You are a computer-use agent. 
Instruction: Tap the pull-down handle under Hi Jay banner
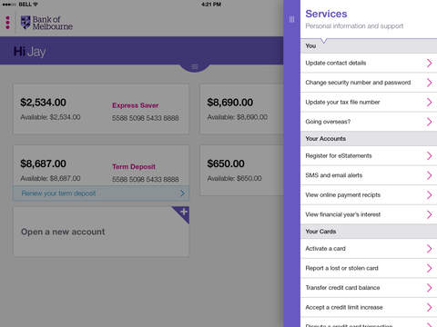195,66
